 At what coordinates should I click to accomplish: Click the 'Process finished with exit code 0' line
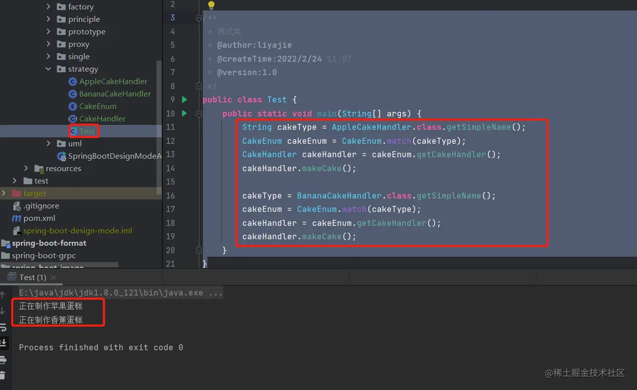point(101,347)
